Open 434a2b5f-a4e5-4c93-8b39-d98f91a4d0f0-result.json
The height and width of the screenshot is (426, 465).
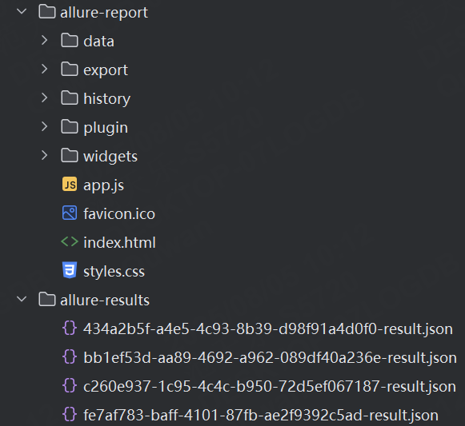tap(268, 329)
